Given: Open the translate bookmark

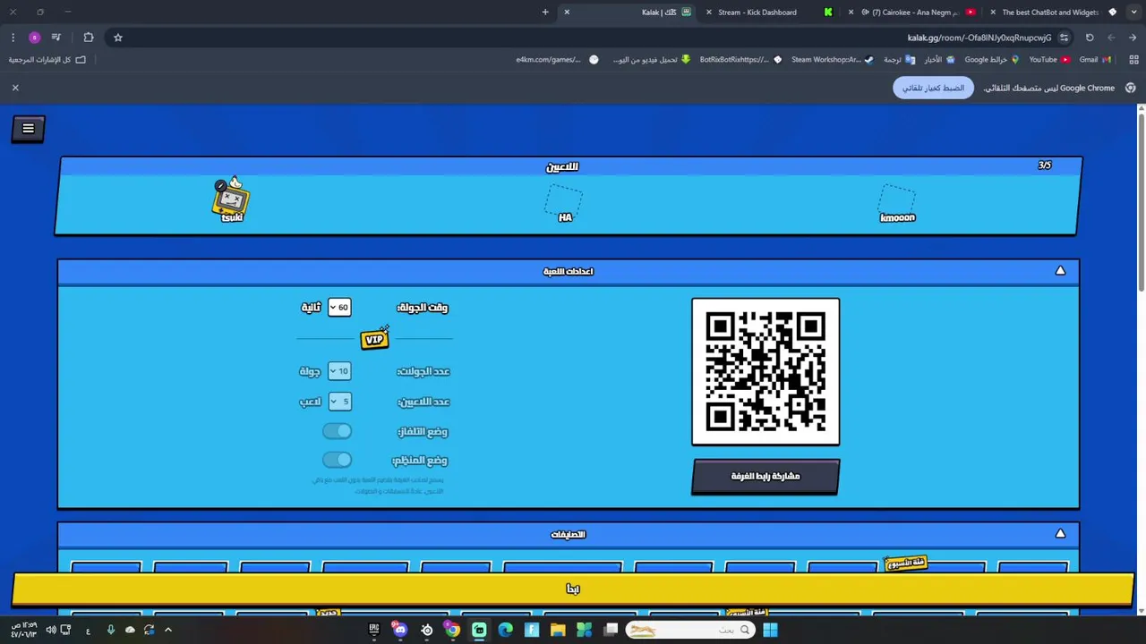Looking at the screenshot, I should point(900,60).
